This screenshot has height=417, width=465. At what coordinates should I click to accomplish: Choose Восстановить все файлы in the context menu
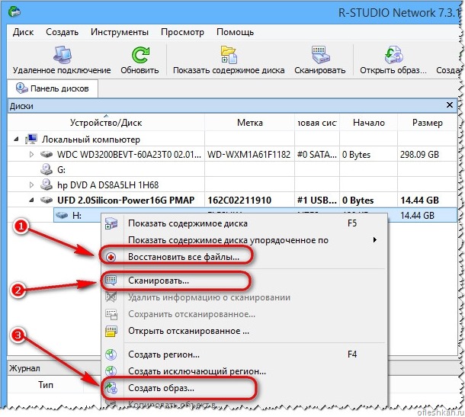184,257
